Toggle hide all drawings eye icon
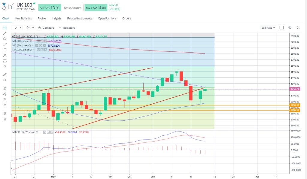The image size is (307, 179). click(5, 105)
